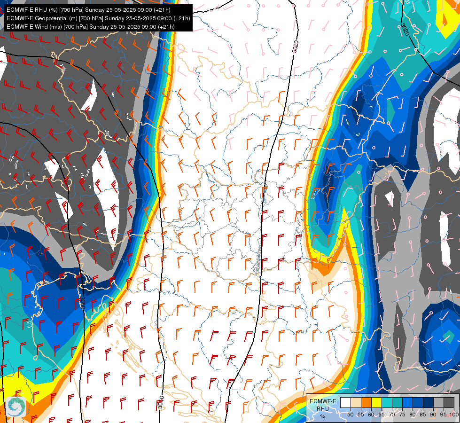This screenshot has width=460, height=423.
Task: Click the legend label '85'
Action: [423, 415]
